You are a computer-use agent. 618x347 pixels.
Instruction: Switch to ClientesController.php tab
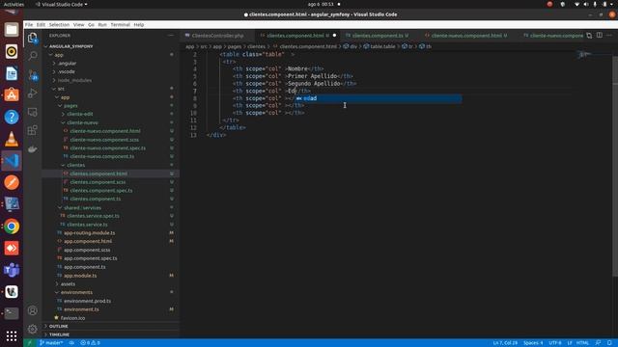pyautogui.click(x=217, y=36)
